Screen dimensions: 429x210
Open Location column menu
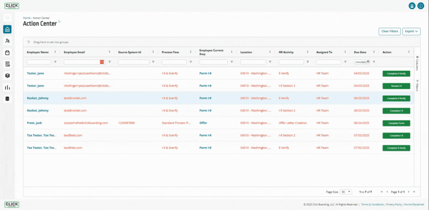270,52
